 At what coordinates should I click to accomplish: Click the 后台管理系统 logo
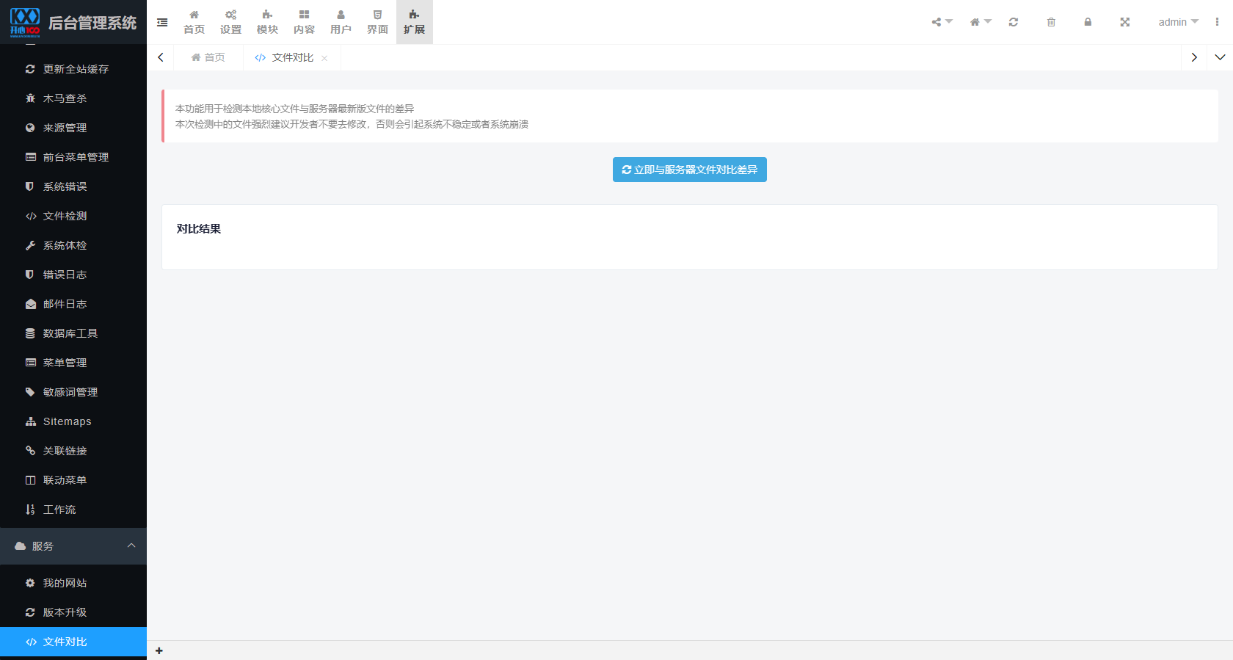pos(73,22)
